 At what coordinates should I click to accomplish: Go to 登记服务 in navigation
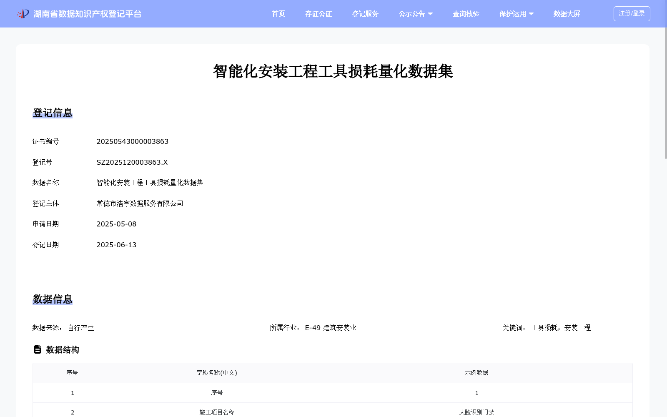tap(365, 14)
